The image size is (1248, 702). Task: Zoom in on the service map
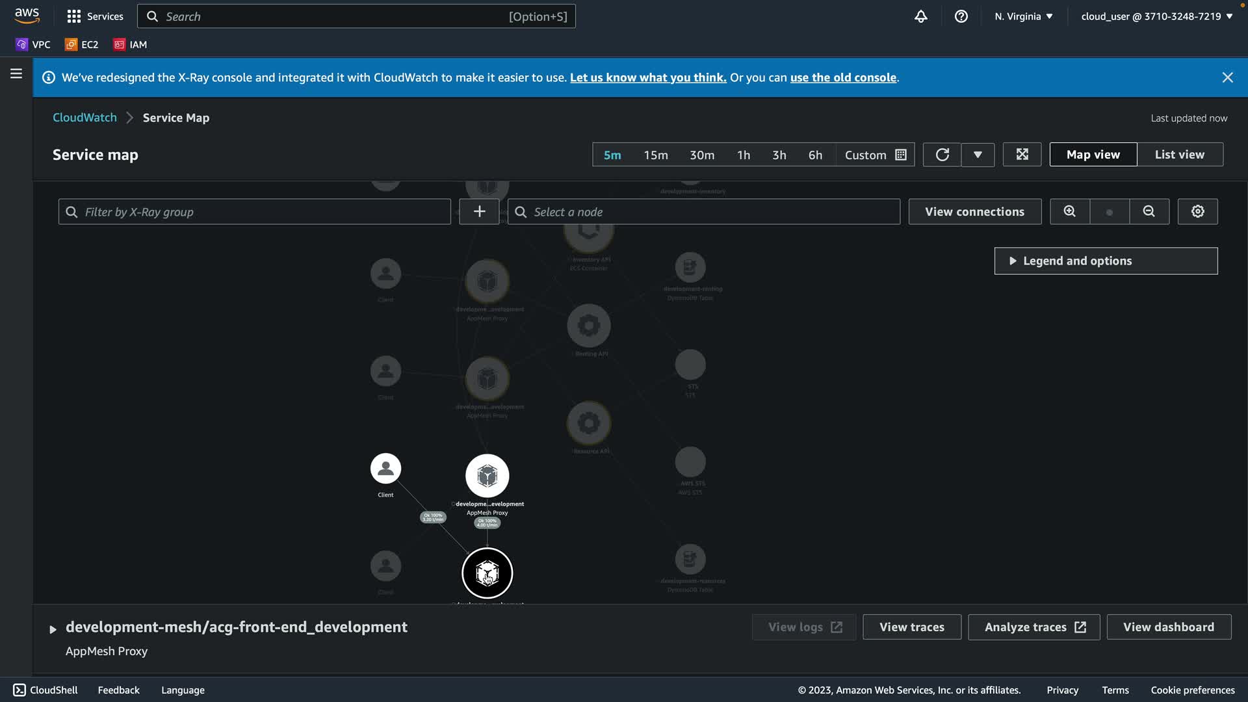point(1069,212)
